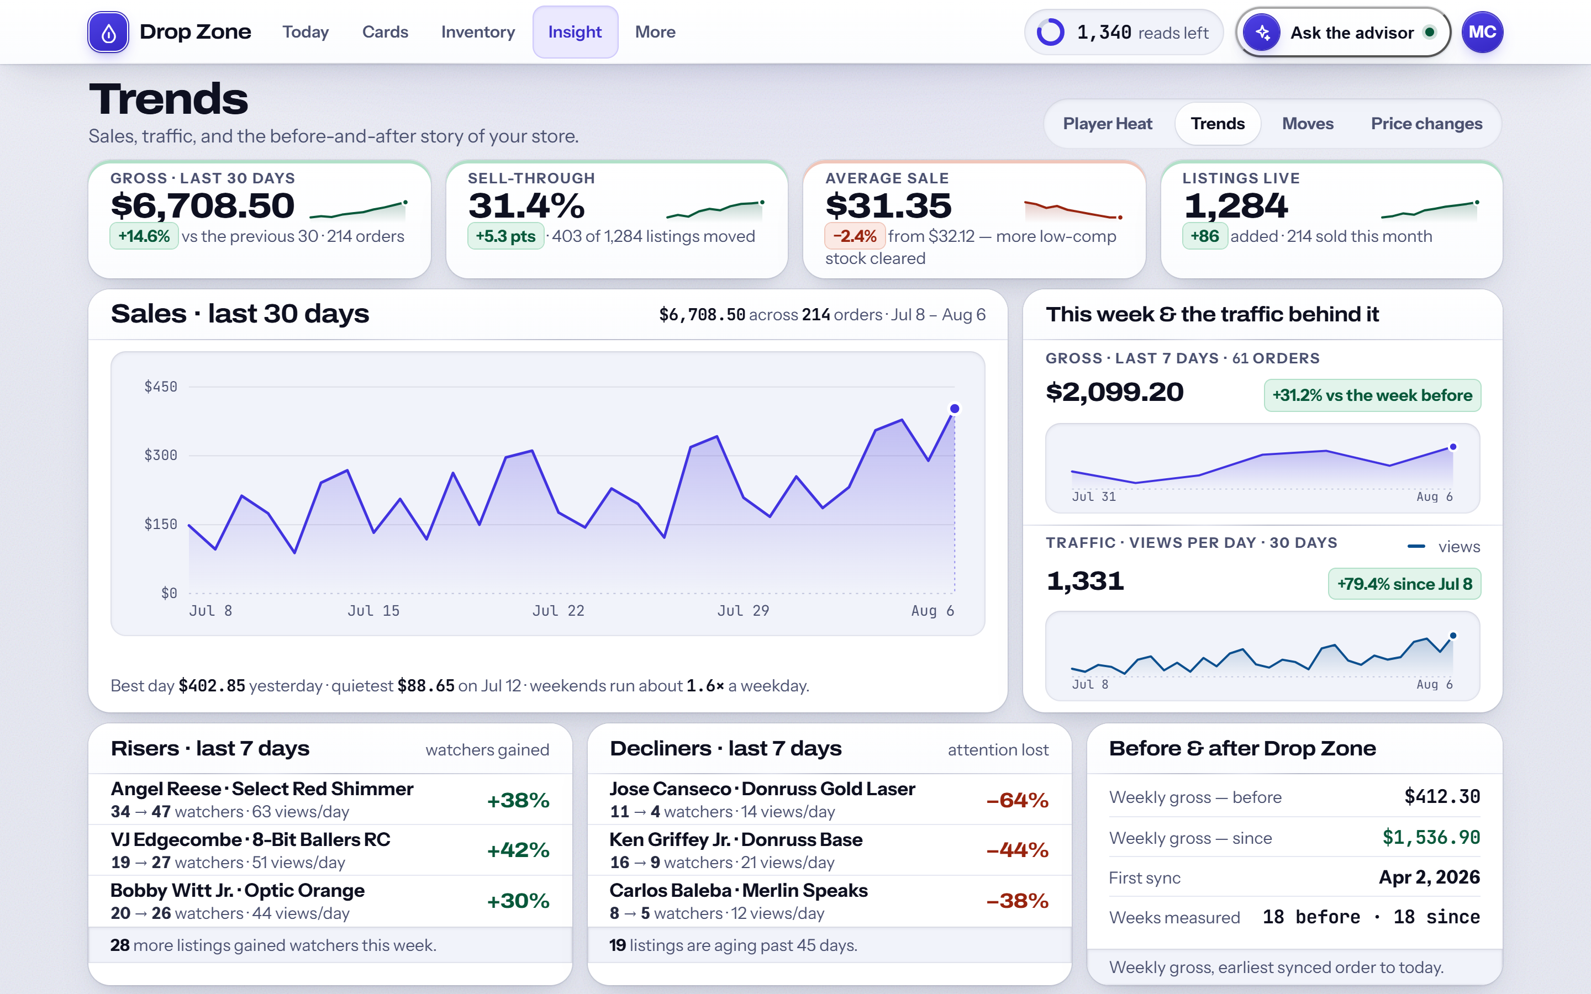Click the Average Sale red sparkline
Viewport: 1591px width, 994px height.
[1073, 210]
